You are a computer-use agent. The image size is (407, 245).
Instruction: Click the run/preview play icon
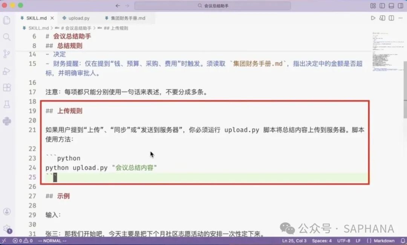click(373, 18)
